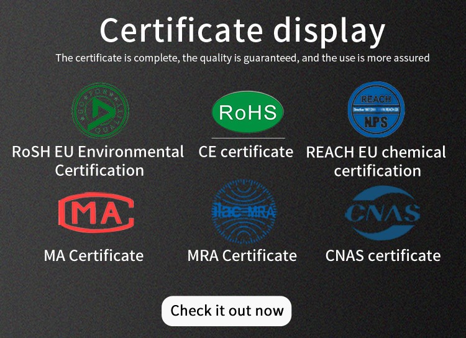Click the "CNAS certificate" text

pos(383,255)
